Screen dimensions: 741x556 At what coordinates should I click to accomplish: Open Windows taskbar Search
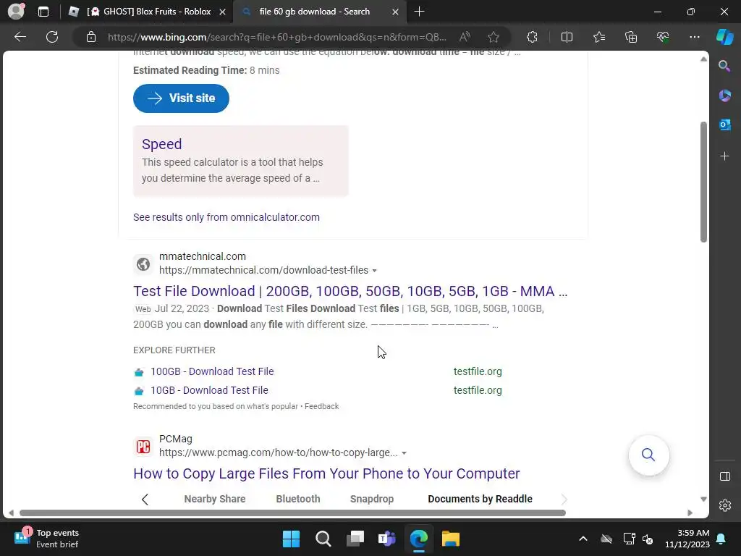click(323, 539)
